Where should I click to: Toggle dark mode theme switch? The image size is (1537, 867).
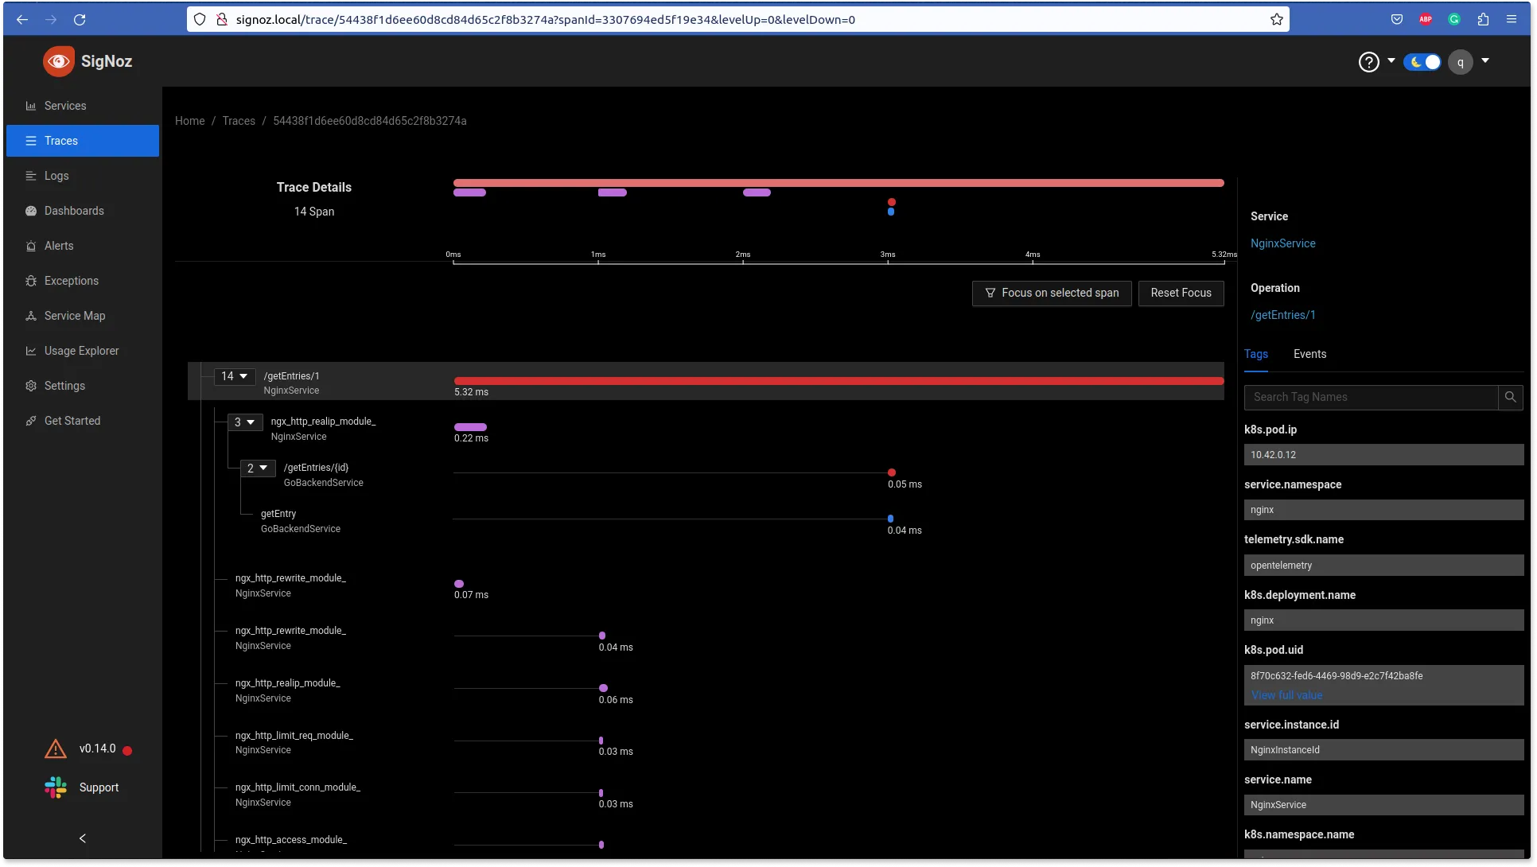pos(1422,62)
